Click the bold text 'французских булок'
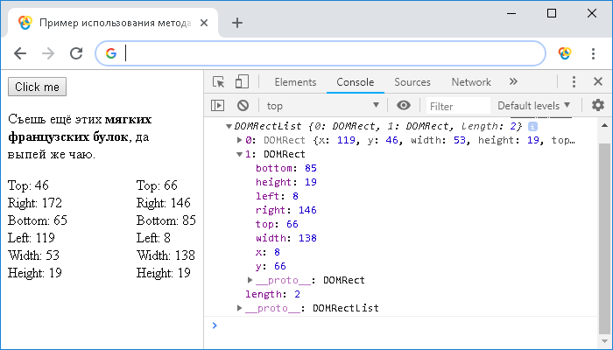The width and height of the screenshot is (613, 350). point(68,136)
